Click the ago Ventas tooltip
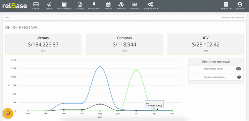The image size is (249, 121). pyautogui.click(x=154, y=104)
